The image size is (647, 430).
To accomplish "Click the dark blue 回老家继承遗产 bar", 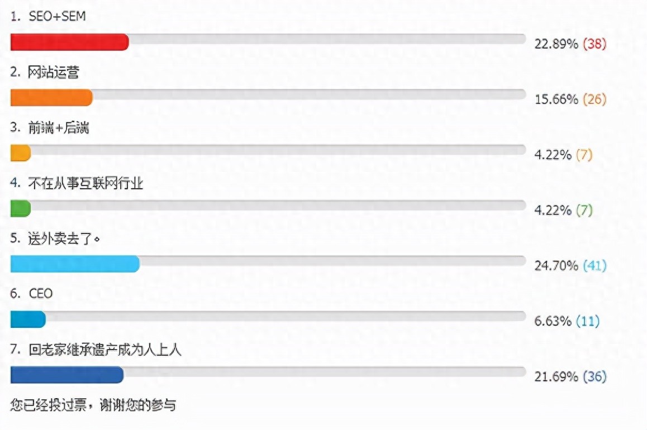I will click(x=67, y=375).
